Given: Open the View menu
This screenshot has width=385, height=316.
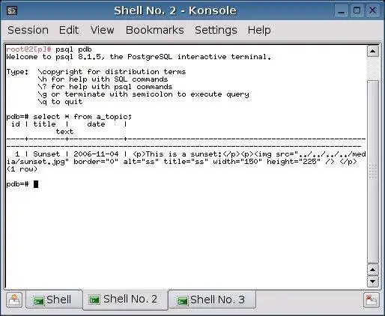Looking at the screenshot, I should tap(102, 30).
